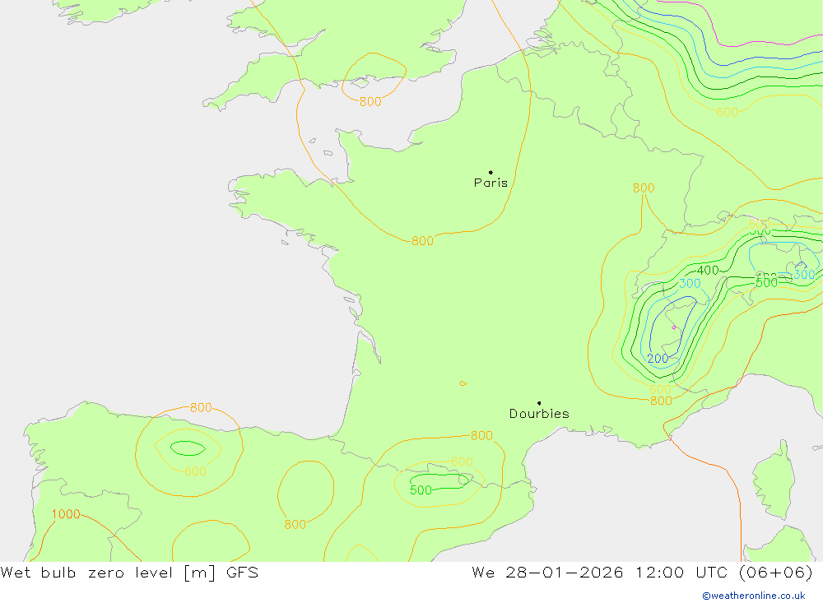Click the 800 label southwest of Paris
This screenshot has height=603, width=823.
click(x=422, y=241)
